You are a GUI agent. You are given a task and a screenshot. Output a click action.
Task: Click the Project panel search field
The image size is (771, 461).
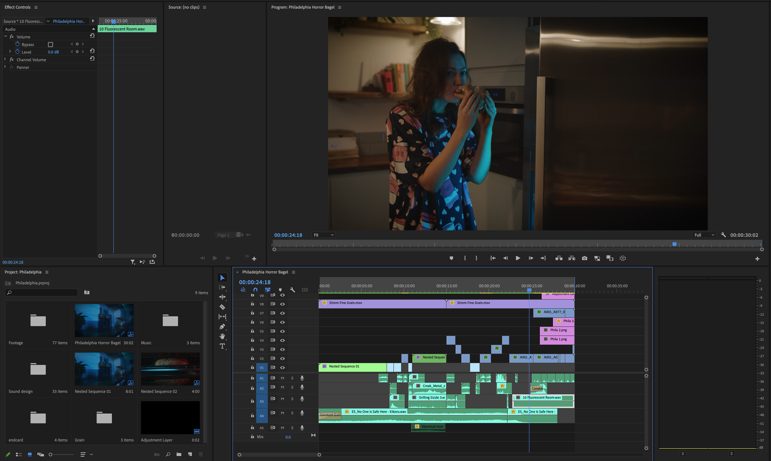[41, 292]
